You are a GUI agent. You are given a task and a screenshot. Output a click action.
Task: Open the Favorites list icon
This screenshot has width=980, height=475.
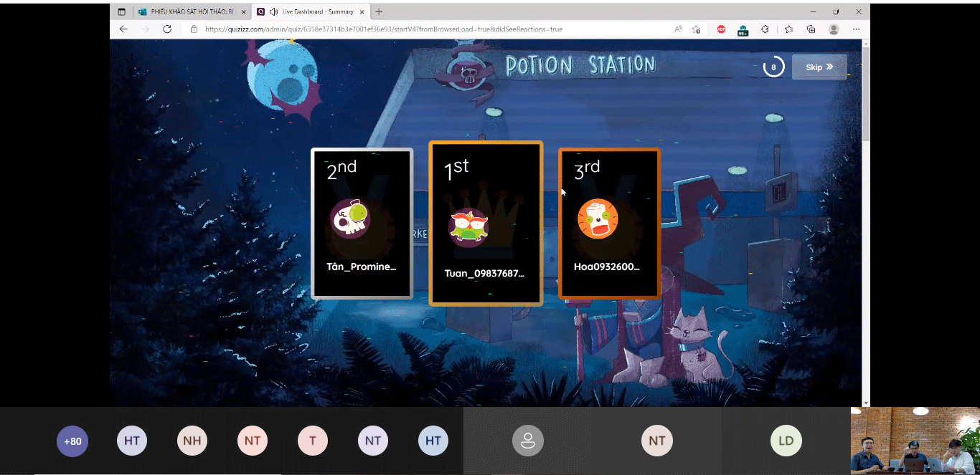(x=788, y=29)
